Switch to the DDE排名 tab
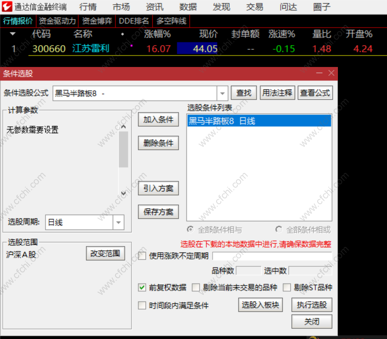Viewport: 387px width, 339px height. (x=134, y=21)
